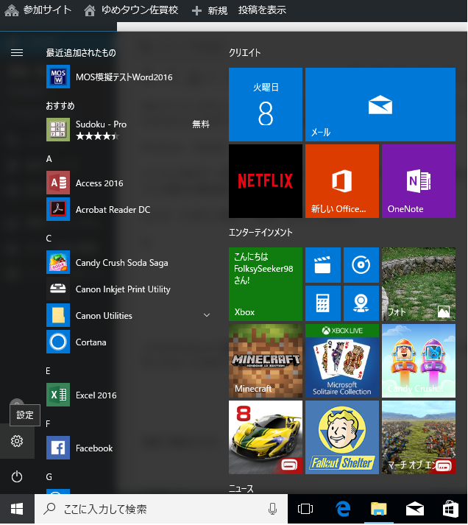Open File Explorer from taskbar
This screenshot has width=468, height=525.
click(379, 510)
